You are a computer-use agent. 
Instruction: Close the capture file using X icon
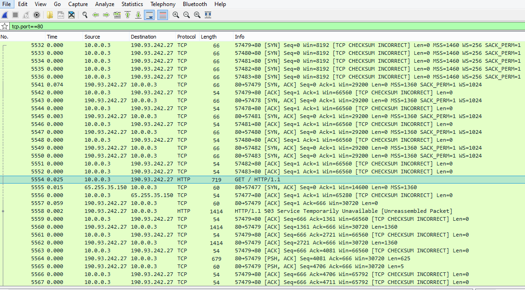click(x=71, y=15)
